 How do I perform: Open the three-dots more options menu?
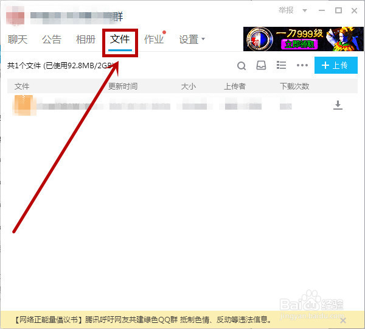point(302,65)
